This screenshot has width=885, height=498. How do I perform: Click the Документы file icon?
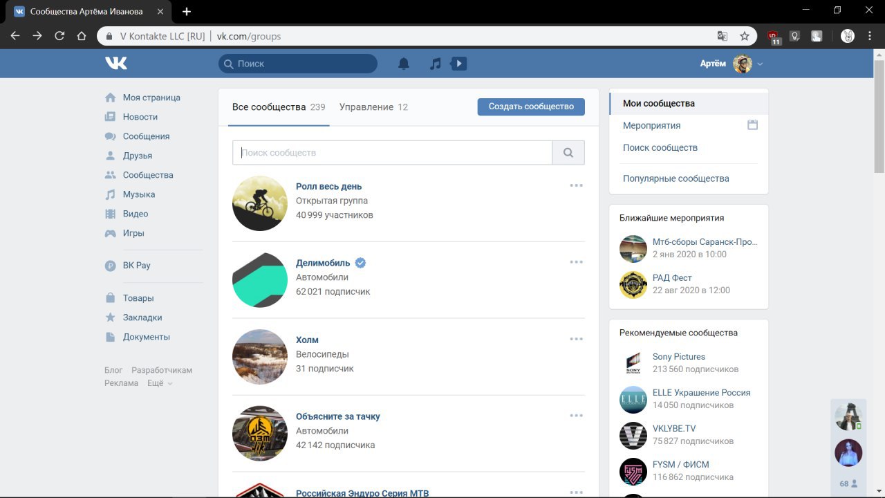pyautogui.click(x=110, y=337)
